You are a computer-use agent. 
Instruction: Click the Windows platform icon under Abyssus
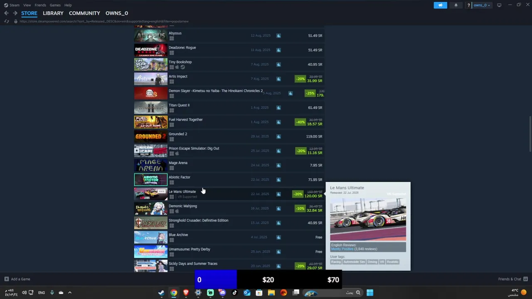(171, 39)
